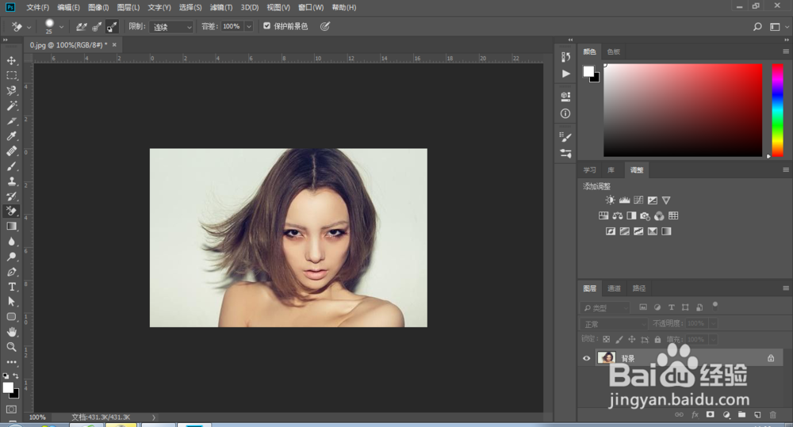Select the Rounded Rectangle shape tool
The height and width of the screenshot is (427, 793).
click(x=12, y=317)
